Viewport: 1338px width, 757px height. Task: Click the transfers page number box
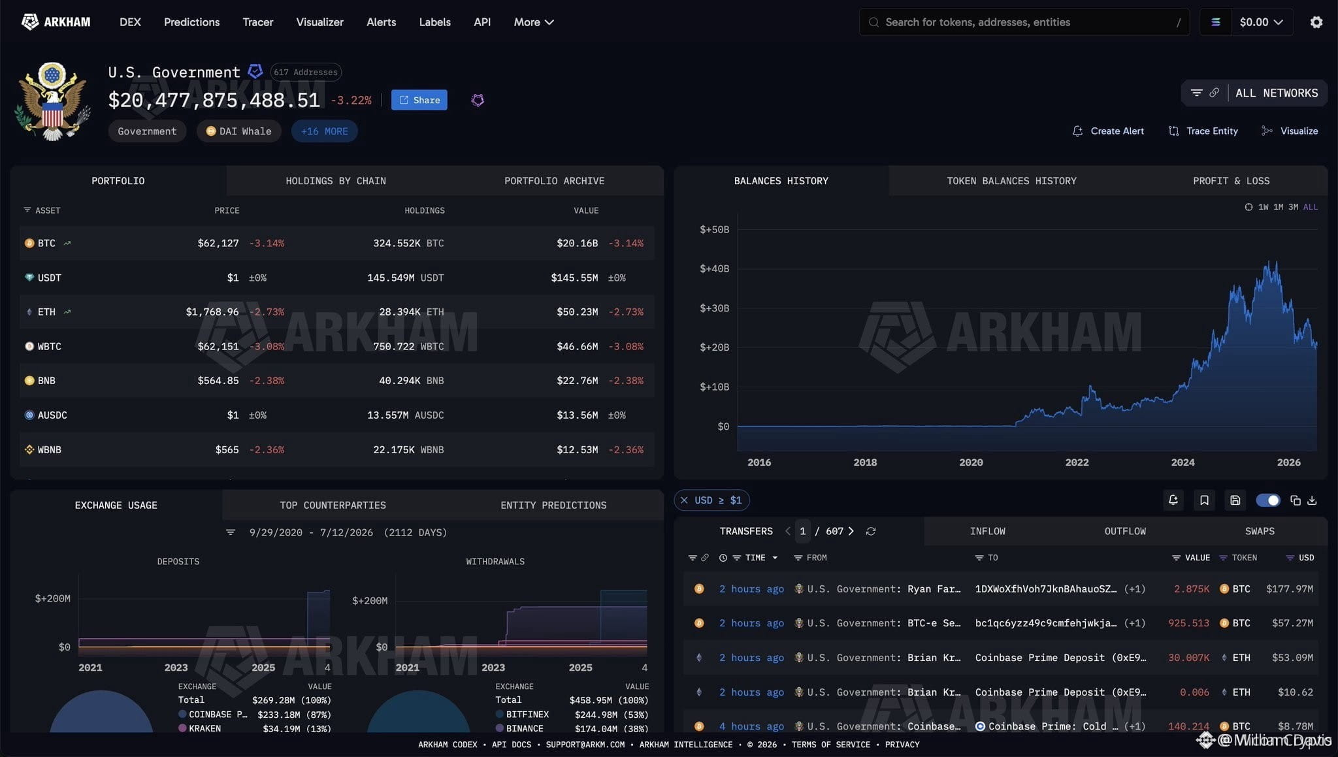[802, 532]
